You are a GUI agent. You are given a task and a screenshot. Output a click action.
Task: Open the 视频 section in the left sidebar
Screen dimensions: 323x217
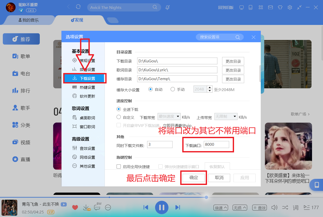21,142
